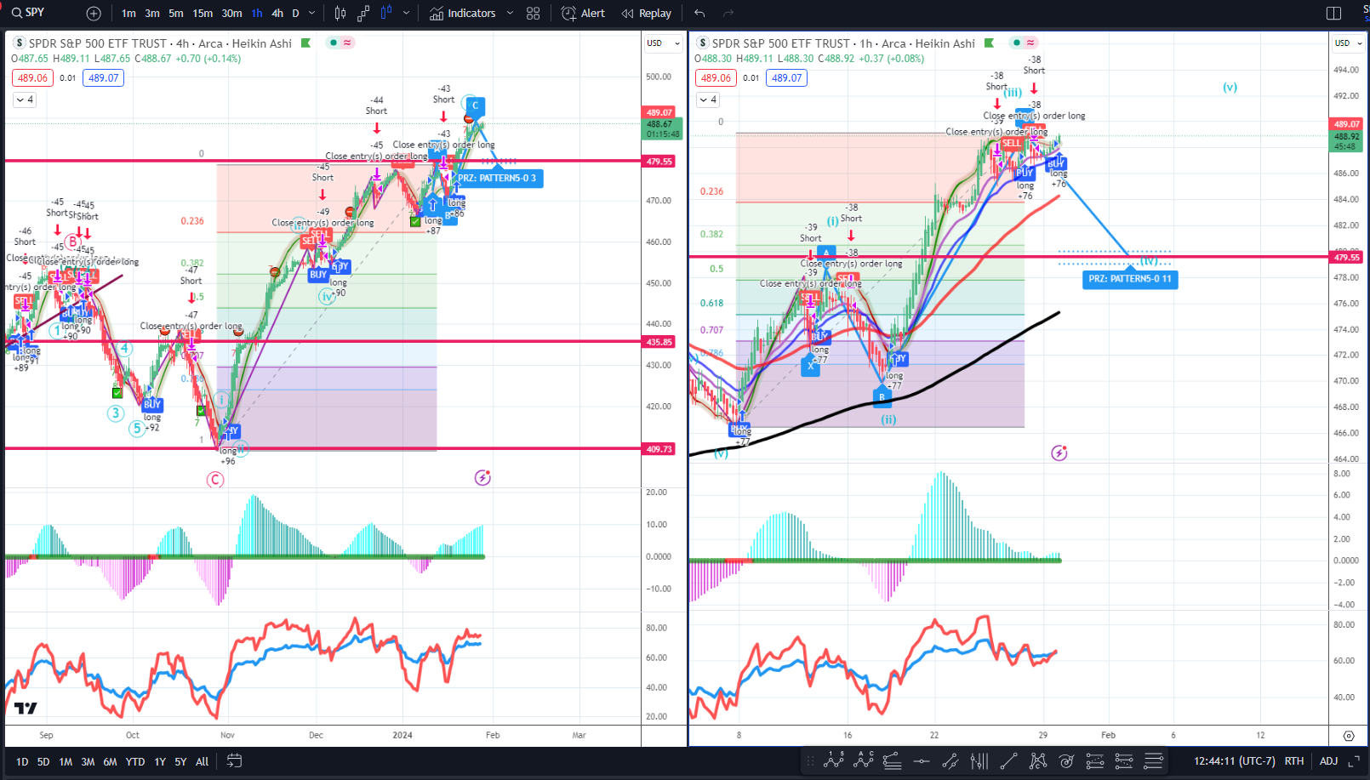Select the 1M date range
Viewport: 1370px width, 780px height.
(x=66, y=761)
